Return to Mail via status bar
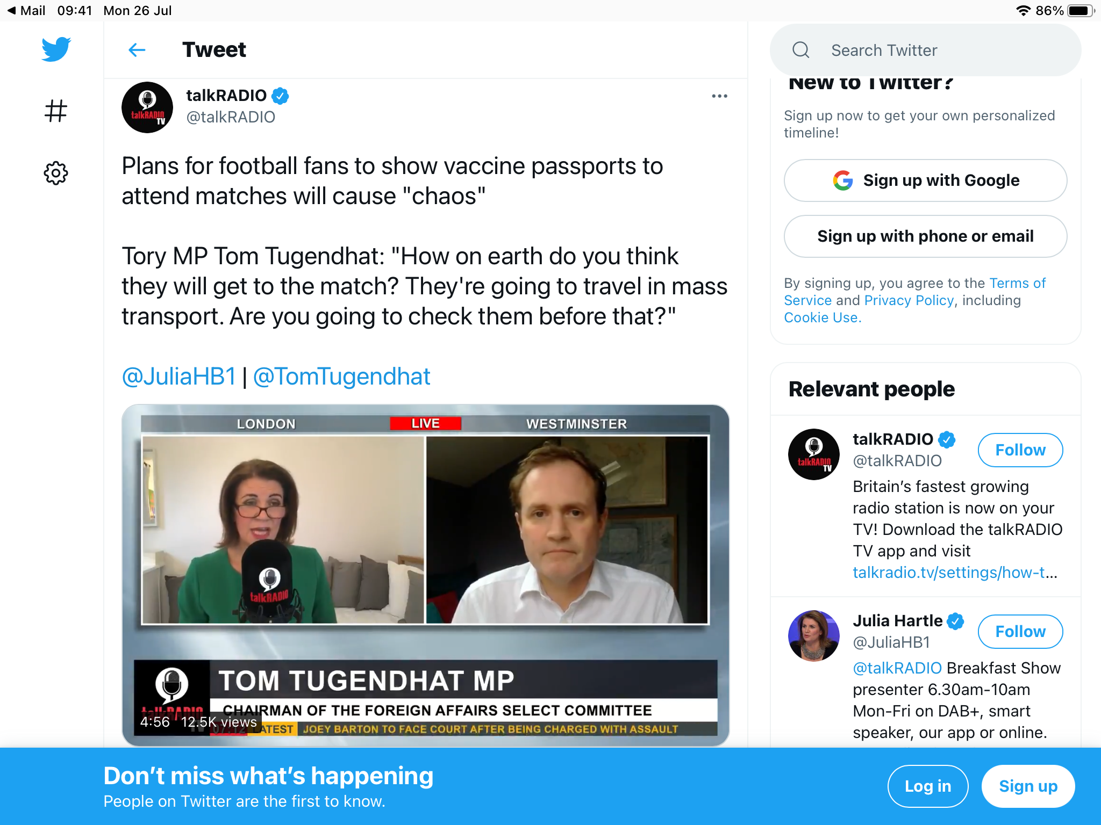 26,11
